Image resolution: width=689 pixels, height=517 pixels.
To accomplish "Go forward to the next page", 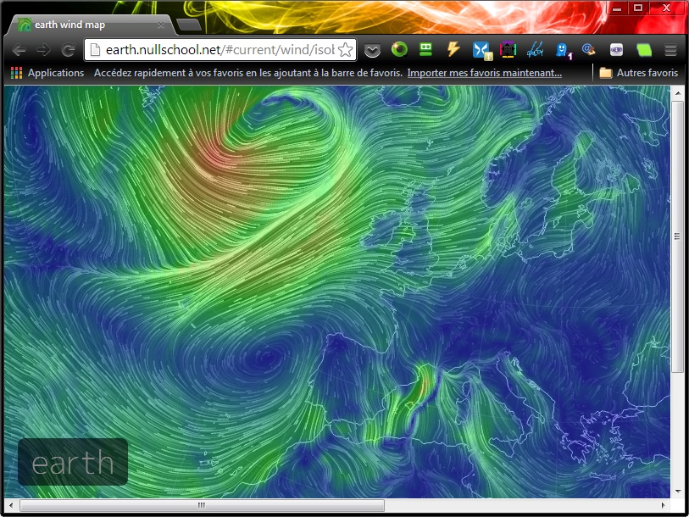I will (x=43, y=50).
